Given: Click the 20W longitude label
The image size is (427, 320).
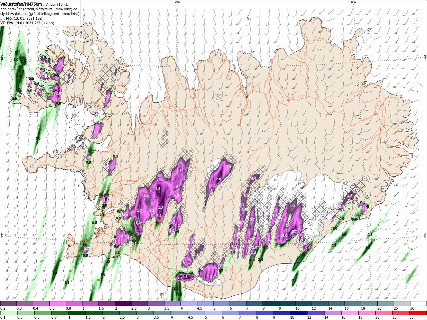Looking at the screenshot, I should [x=177, y=2].
